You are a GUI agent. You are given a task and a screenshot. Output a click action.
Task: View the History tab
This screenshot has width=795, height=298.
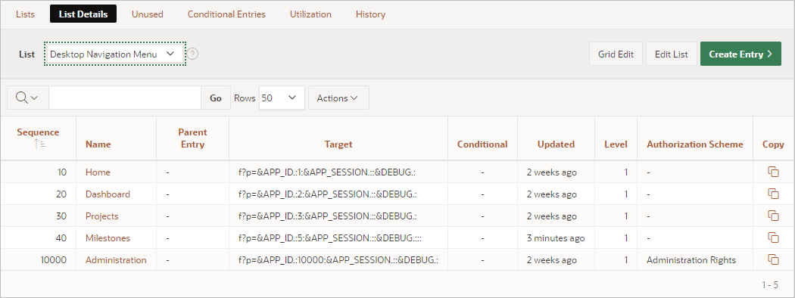pyautogui.click(x=371, y=14)
